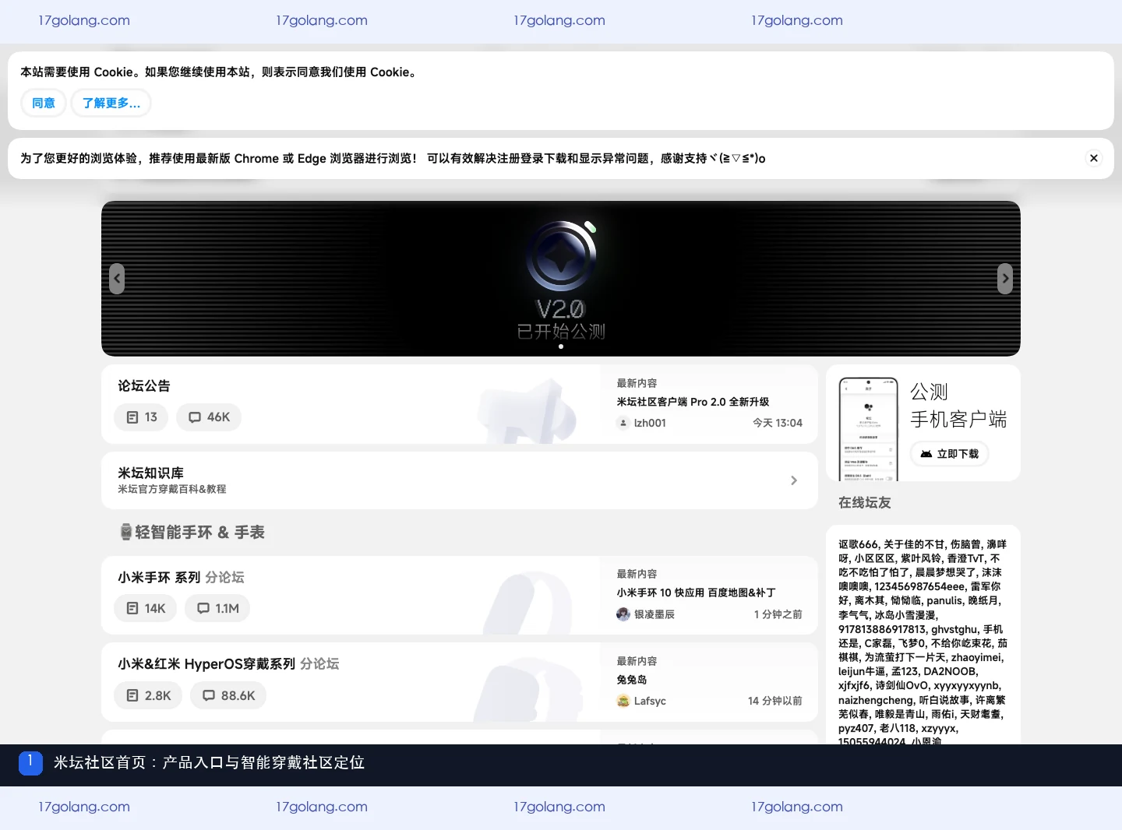Expand 分论坛 of HyperOS穿戴系列
Image resolution: width=1122 pixels, height=830 pixels.
319,663
